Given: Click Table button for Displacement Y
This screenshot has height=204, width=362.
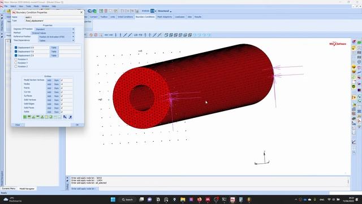Looking at the screenshot, I should point(54,52).
